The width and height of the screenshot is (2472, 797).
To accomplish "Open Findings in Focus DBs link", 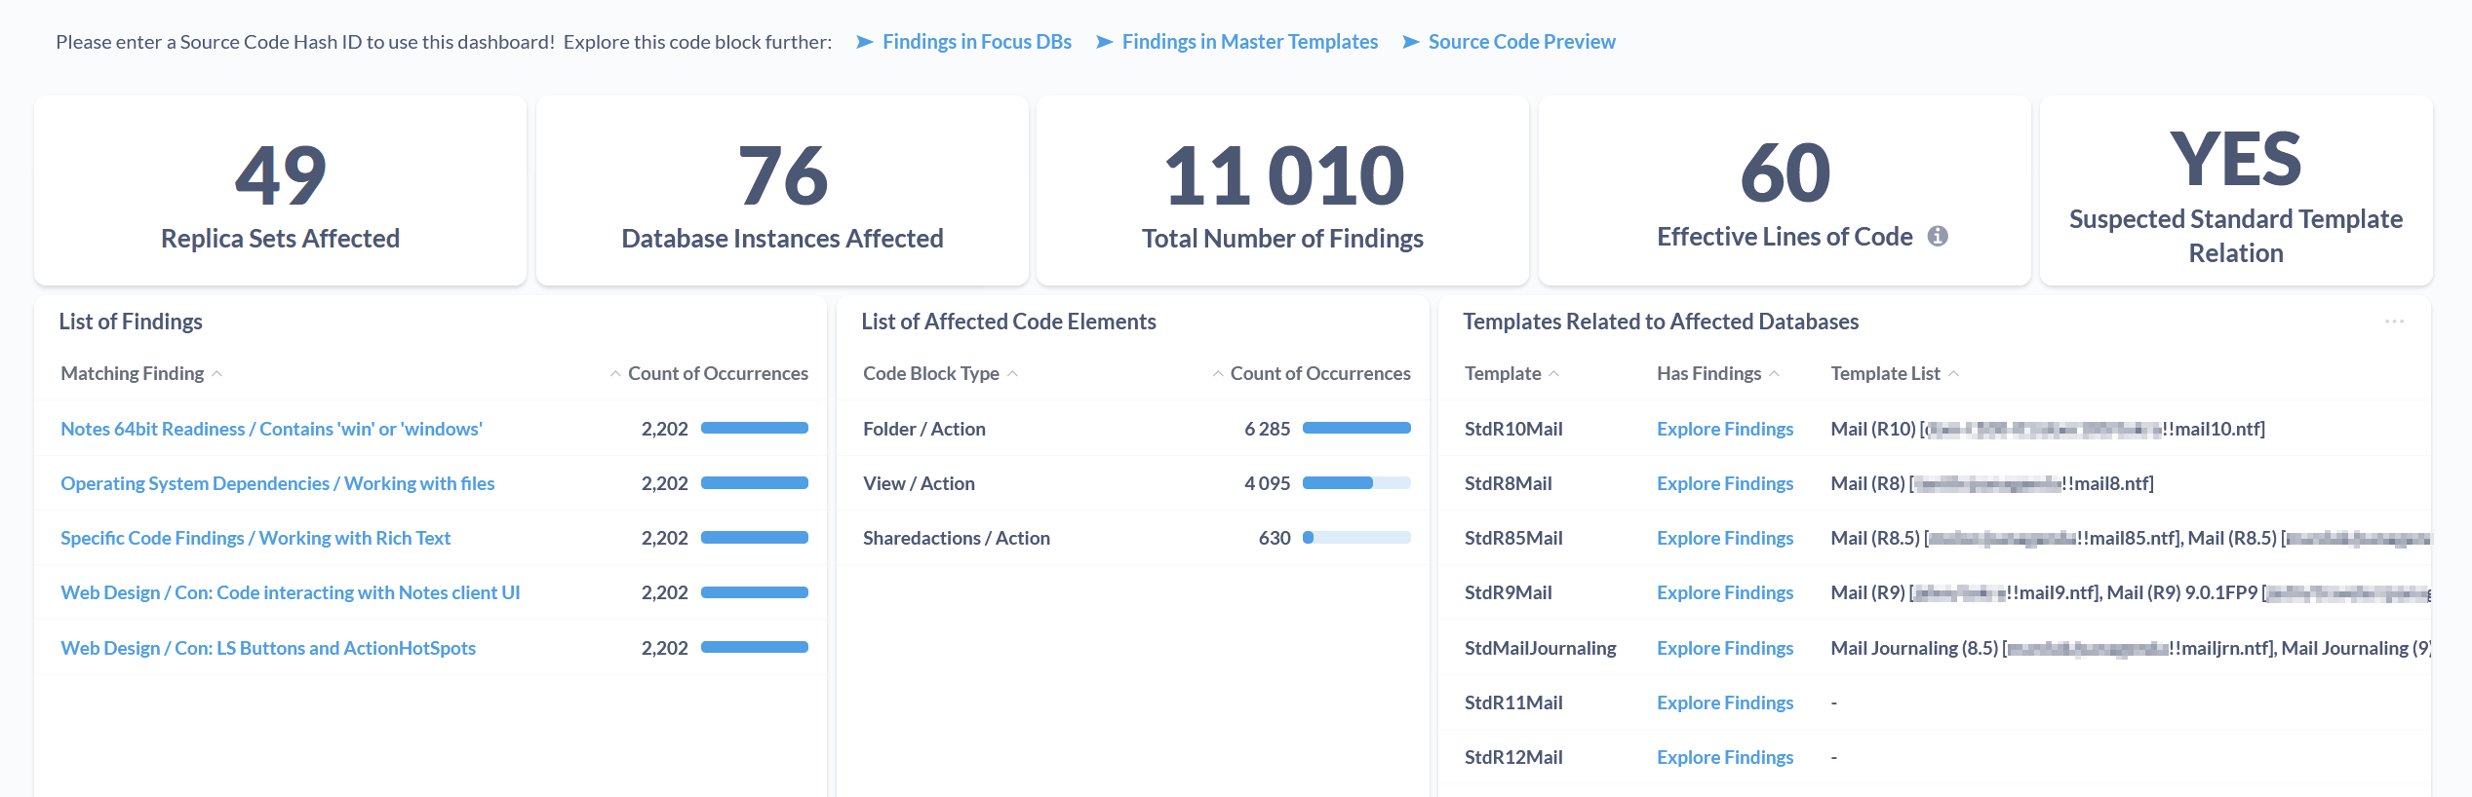I will tap(976, 42).
